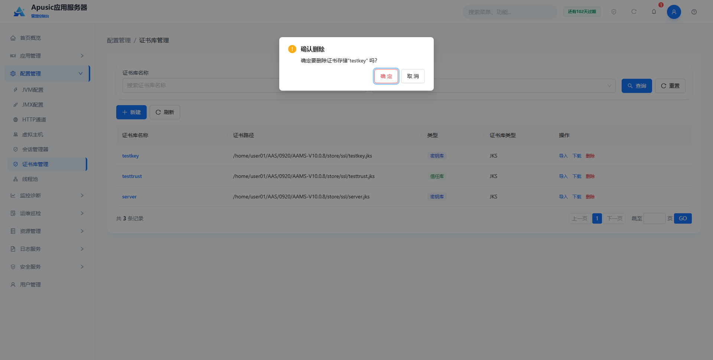Expand the 运维巡检 menu
Image resolution: width=713 pixels, height=360 pixels.
48,213
